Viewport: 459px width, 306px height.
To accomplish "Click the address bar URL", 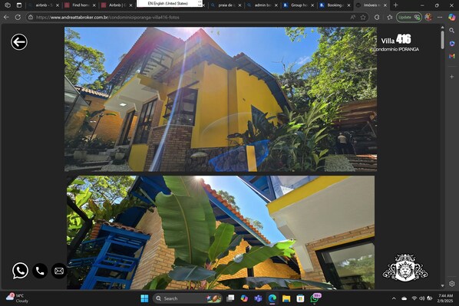I will [107, 18].
